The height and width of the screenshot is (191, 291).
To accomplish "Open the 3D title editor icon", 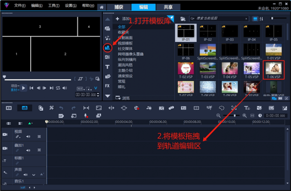I will [247, 108].
